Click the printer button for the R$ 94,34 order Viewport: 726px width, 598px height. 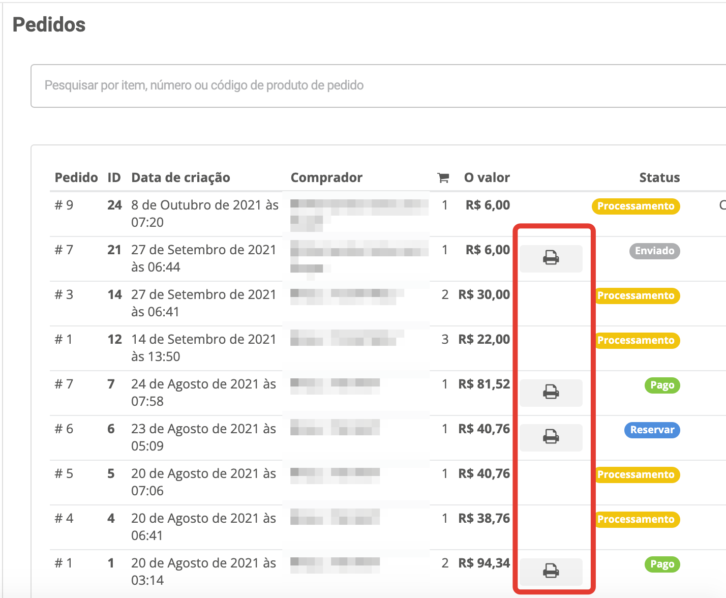tap(551, 572)
